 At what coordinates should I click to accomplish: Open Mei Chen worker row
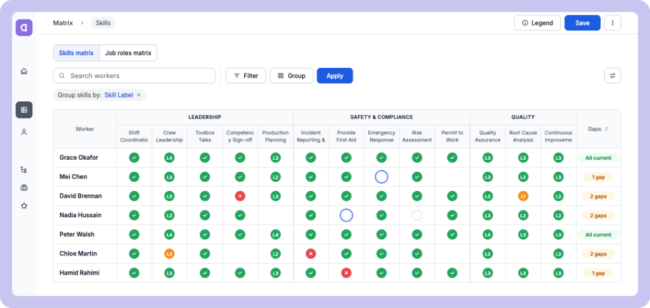coord(74,177)
